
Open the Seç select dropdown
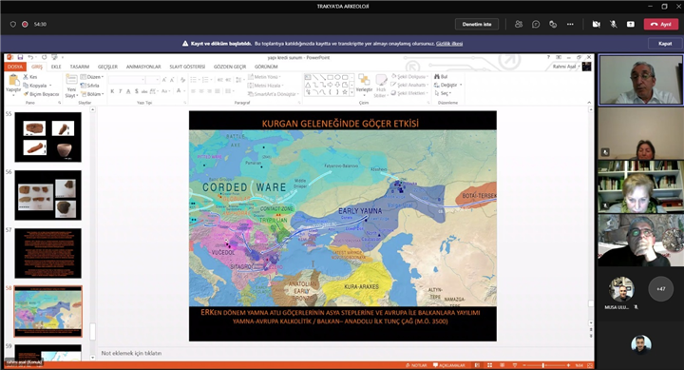coord(443,93)
